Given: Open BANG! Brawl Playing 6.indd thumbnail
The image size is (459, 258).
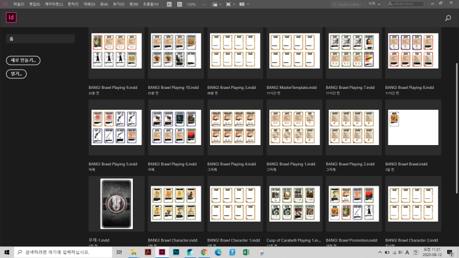Looking at the screenshot, I should 176,128.
